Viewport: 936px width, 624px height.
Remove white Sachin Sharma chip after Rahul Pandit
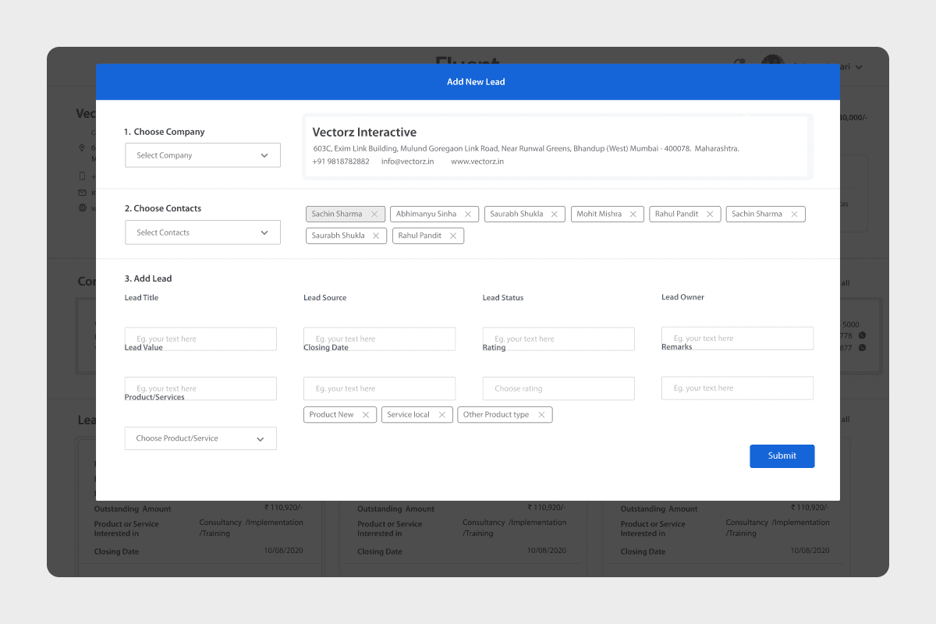794,214
